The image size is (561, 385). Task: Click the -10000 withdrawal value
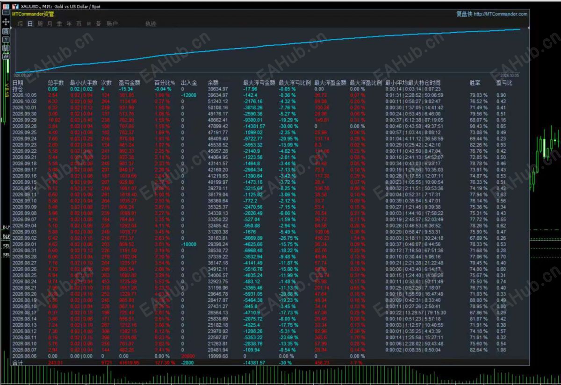pos(189,244)
